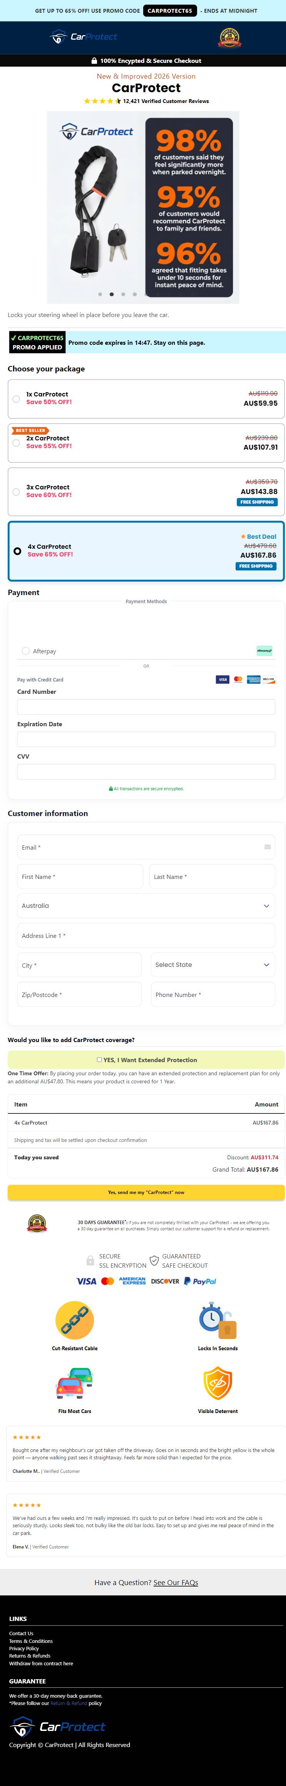Click the green lock icon by secure encrypted text
The width and height of the screenshot is (286, 1786).
[x=111, y=789]
